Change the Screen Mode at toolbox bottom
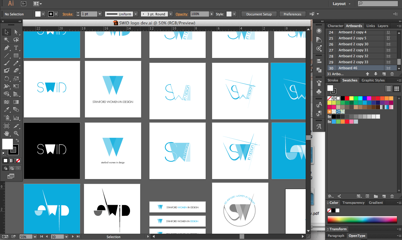Image resolution: width=402 pixels, height=240 pixels. tap(11, 176)
